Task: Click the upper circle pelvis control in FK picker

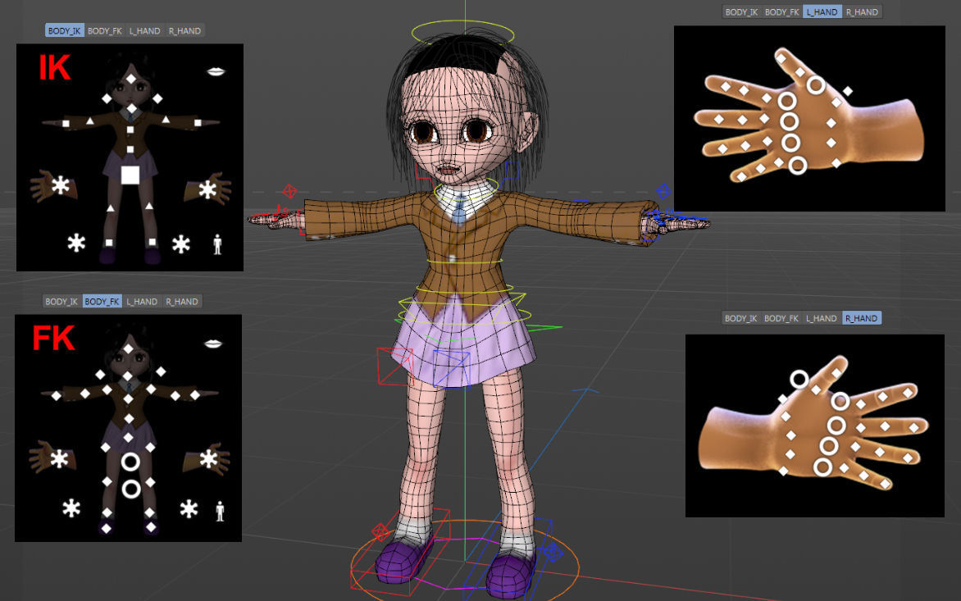Action: tap(130, 462)
